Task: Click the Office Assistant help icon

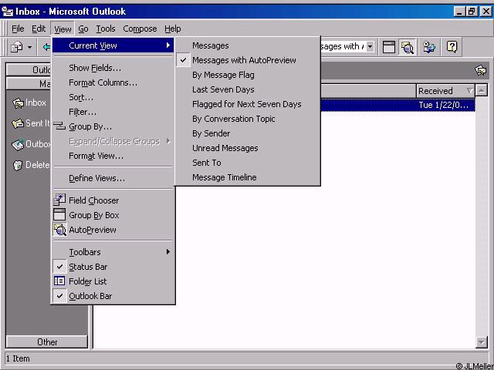Action: [452, 47]
